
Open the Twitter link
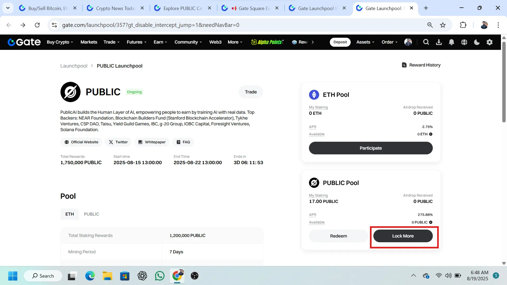point(118,142)
